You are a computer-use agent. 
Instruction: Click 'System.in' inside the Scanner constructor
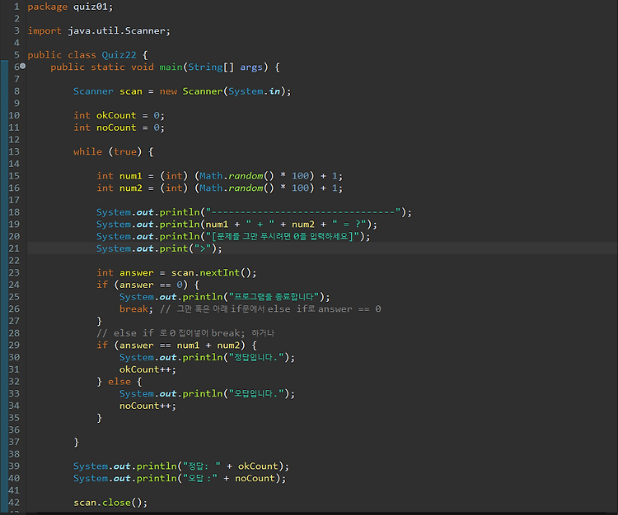(x=255, y=91)
